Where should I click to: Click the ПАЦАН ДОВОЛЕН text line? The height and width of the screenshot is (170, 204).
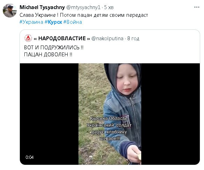coord(48,54)
